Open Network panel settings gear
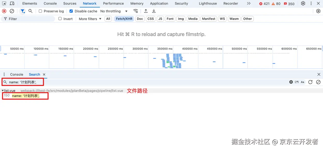Viewport: 323px width, 150px height. [318, 11]
